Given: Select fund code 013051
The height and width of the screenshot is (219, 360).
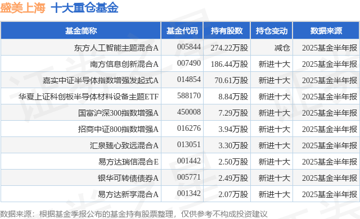Looking at the screenshot, I should (x=189, y=144).
